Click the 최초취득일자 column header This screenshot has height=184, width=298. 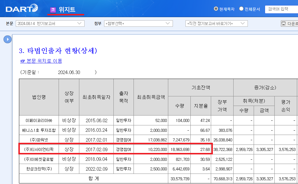96,97
